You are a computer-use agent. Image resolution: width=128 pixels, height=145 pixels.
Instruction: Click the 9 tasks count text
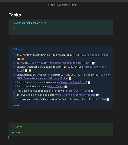click(16, 105)
